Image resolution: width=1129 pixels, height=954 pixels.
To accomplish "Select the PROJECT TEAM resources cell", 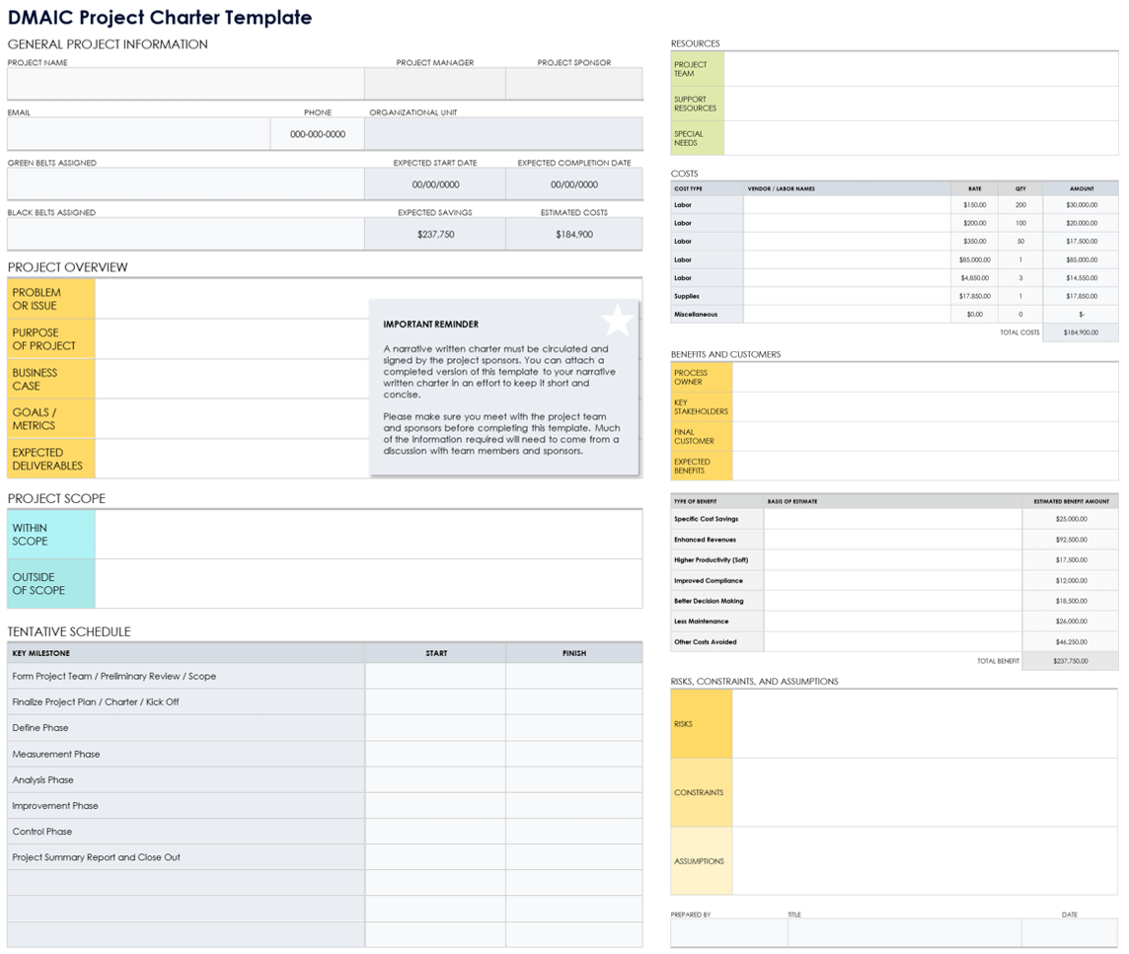I will point(697,68).
